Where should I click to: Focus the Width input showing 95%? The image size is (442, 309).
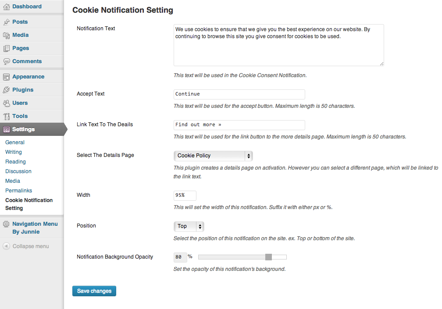[x=185, y=195]
